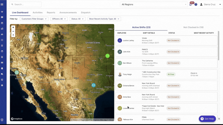
Task: Open the vehicle truck sidebar icon
Action: [2, 74]
